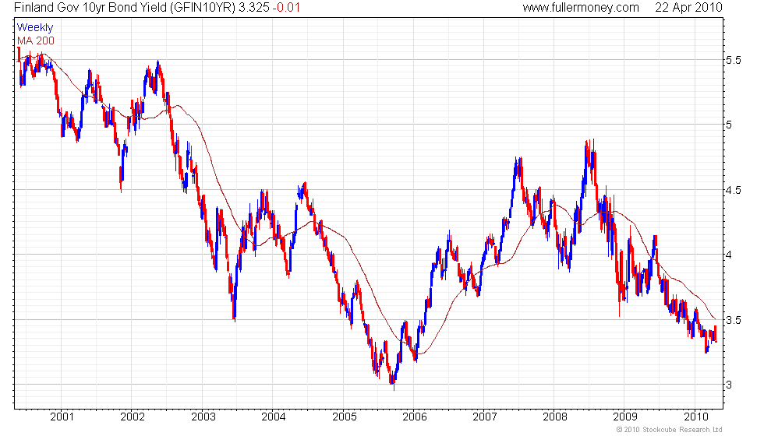Click the 2002 x-axis label

[x=133, y=417]
